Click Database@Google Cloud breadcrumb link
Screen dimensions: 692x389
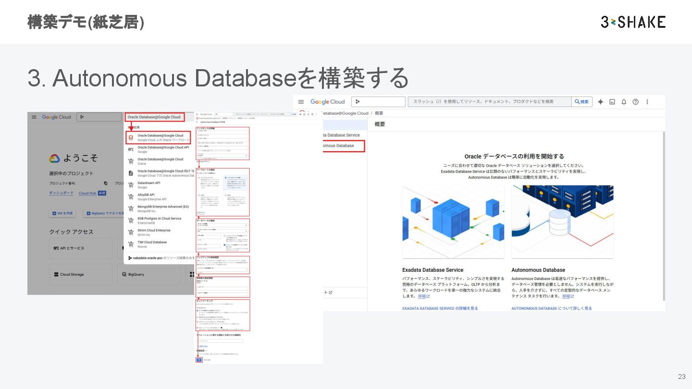pyautogui.click(x=345, y=113)
